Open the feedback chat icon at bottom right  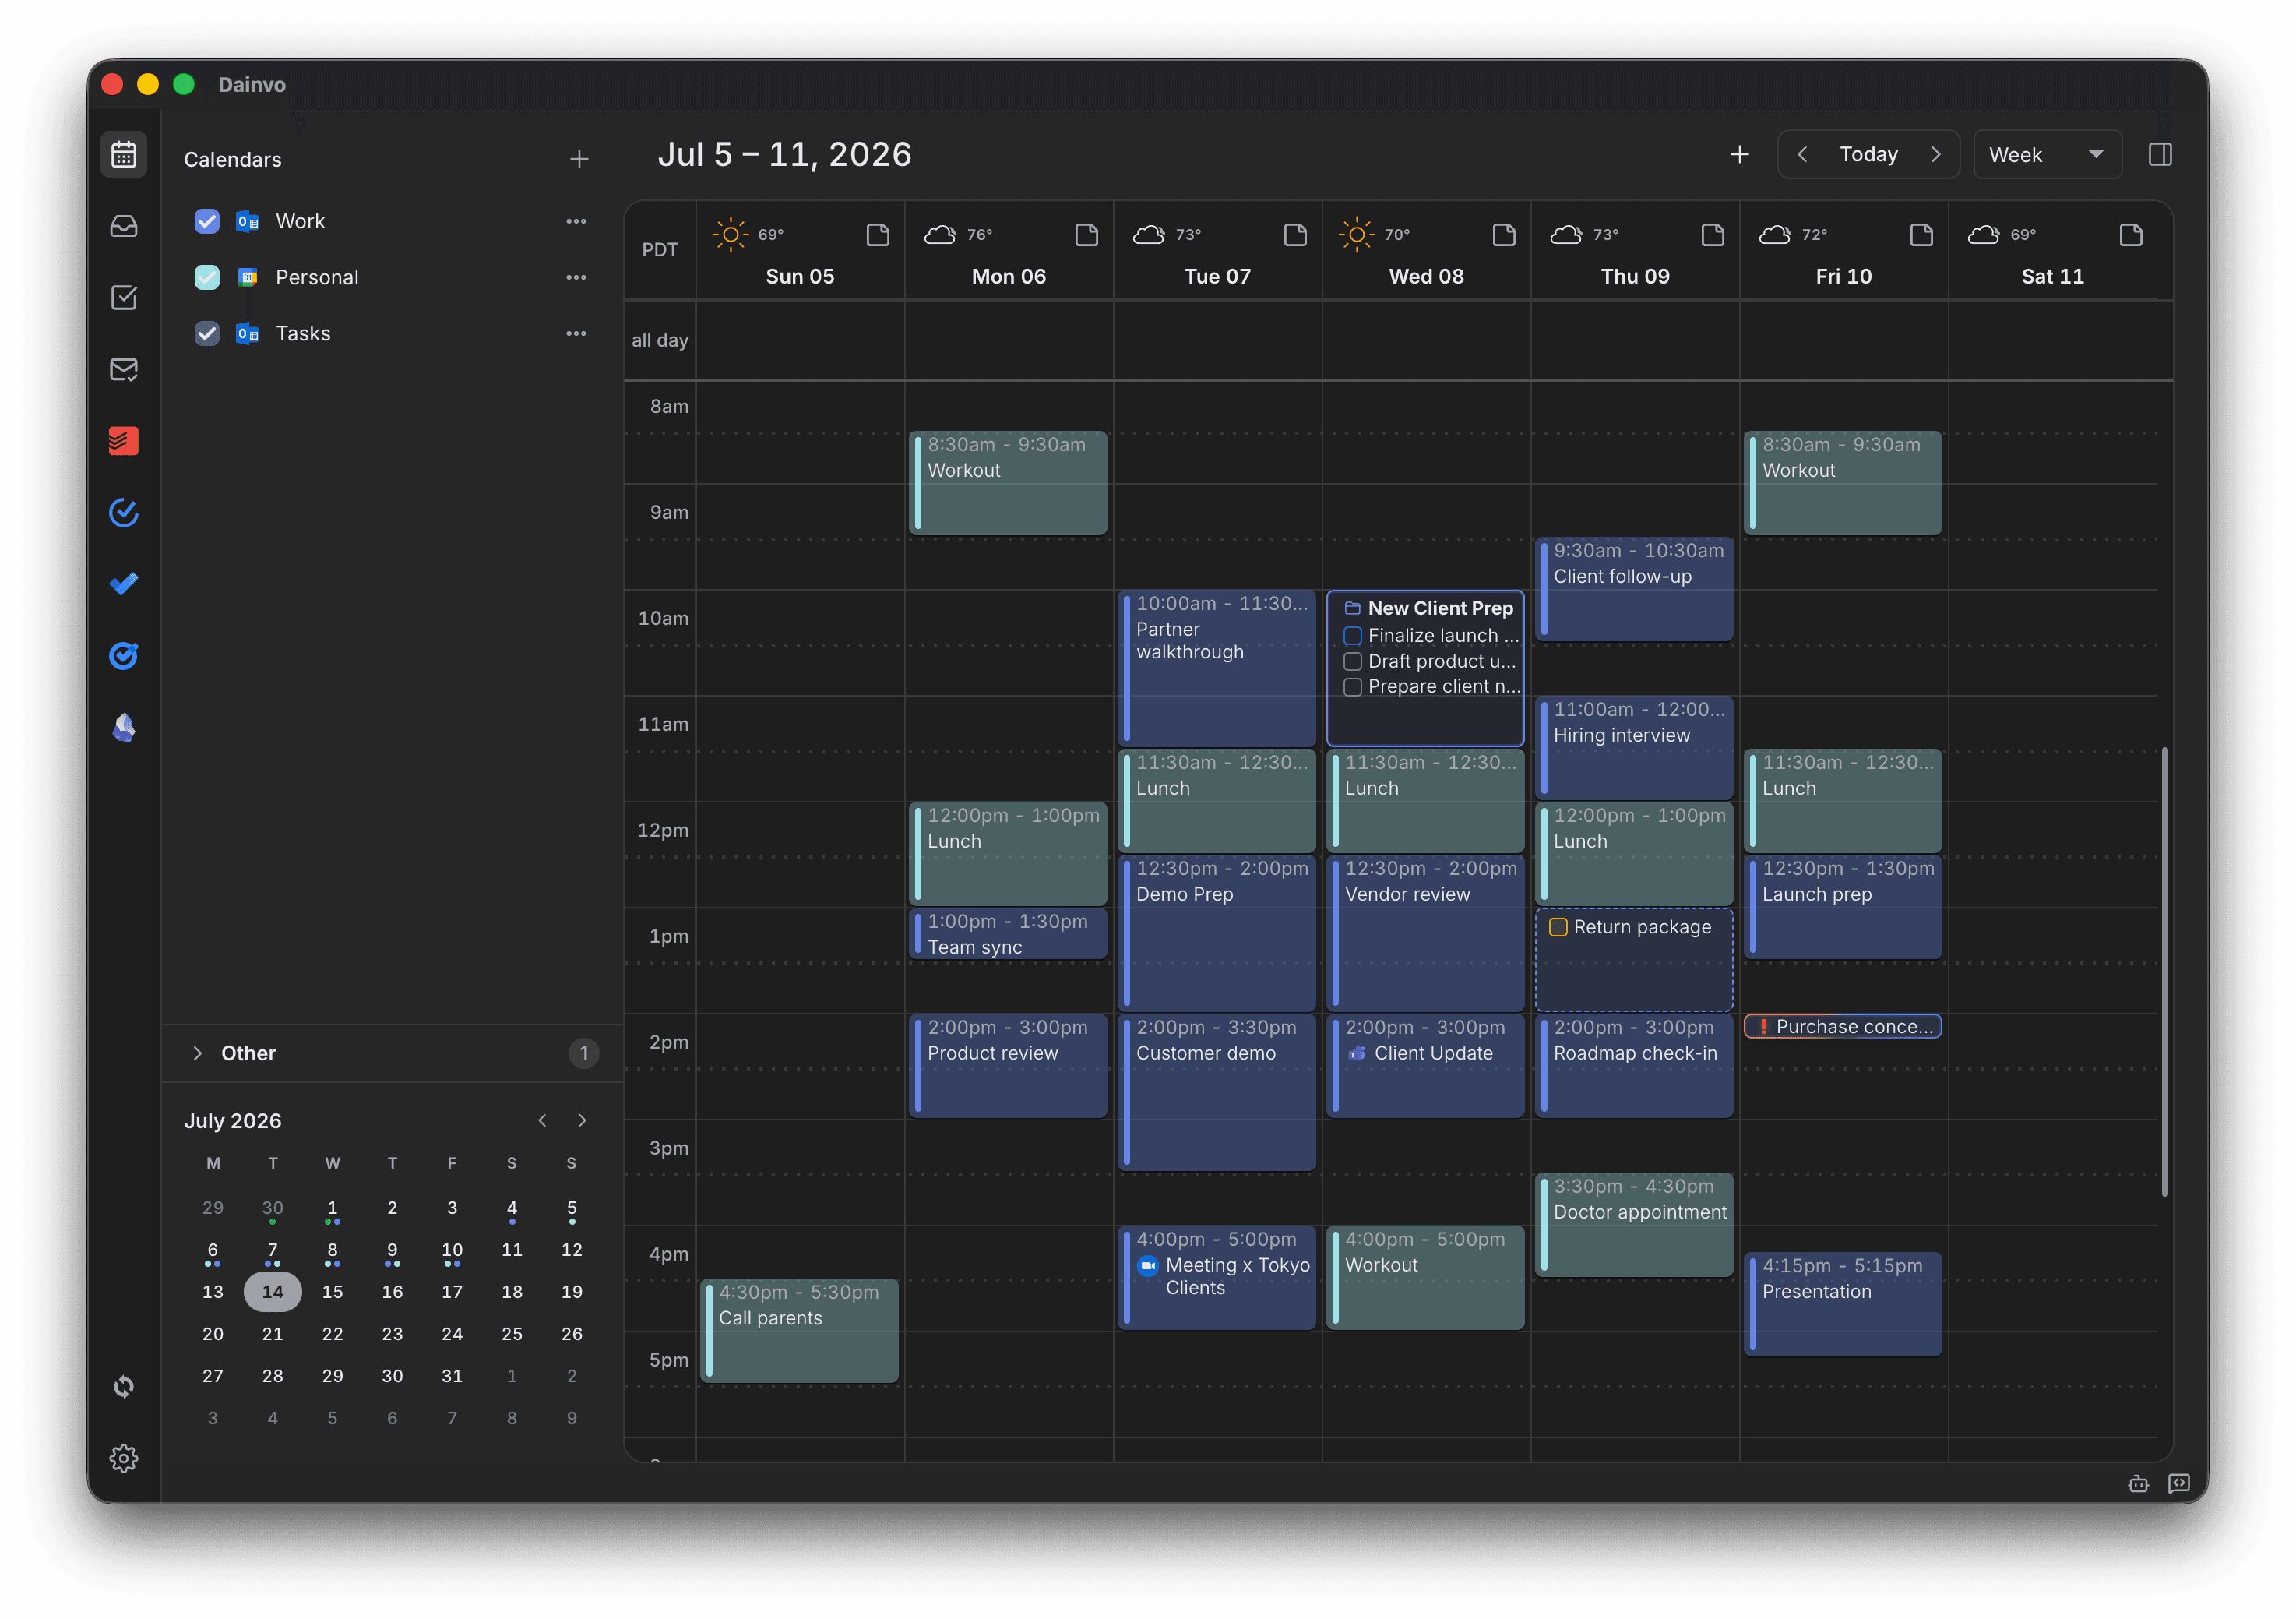pyautogui.click(x=2179, y=1483)
